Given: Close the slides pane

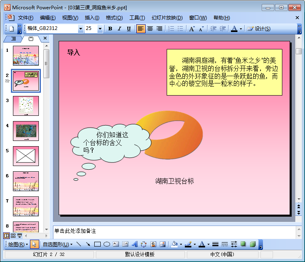Looking at the screenshot, I should [45, 38].
